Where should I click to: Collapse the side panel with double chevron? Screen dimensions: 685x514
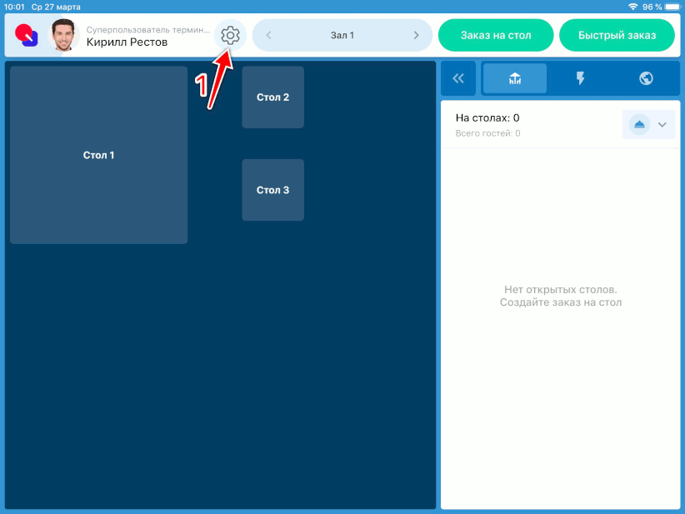(x=458, y=78)
